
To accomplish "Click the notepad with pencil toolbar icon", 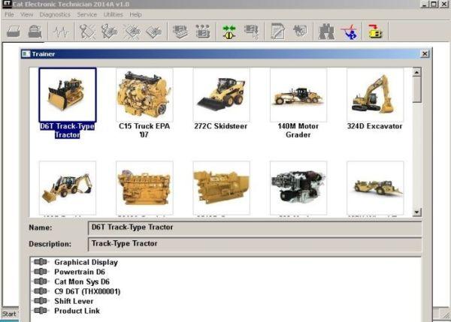I will (278, 31).
